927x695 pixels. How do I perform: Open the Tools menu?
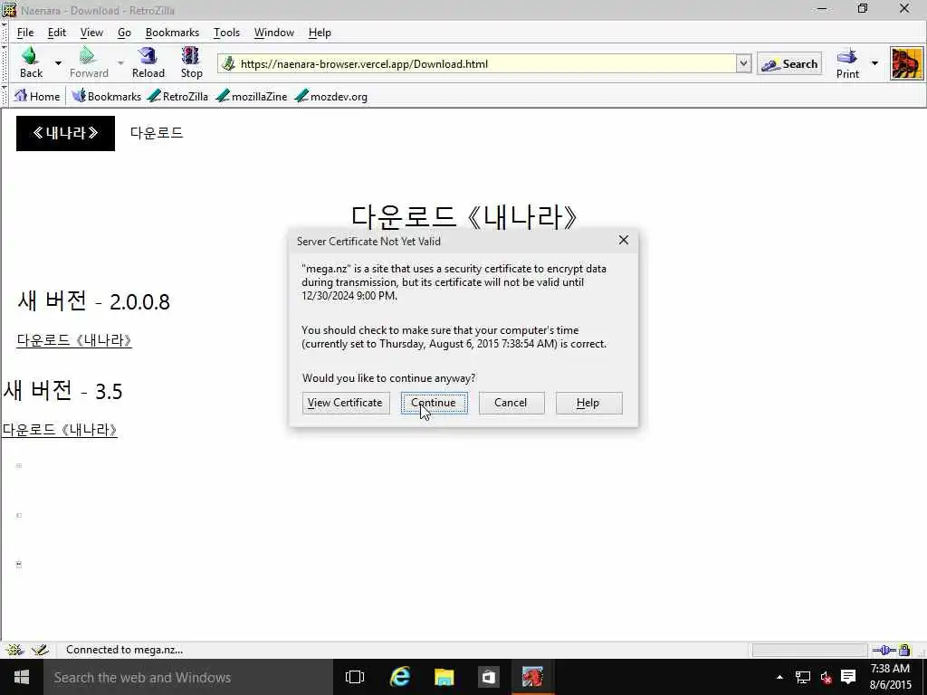click(x=226, y=33)
